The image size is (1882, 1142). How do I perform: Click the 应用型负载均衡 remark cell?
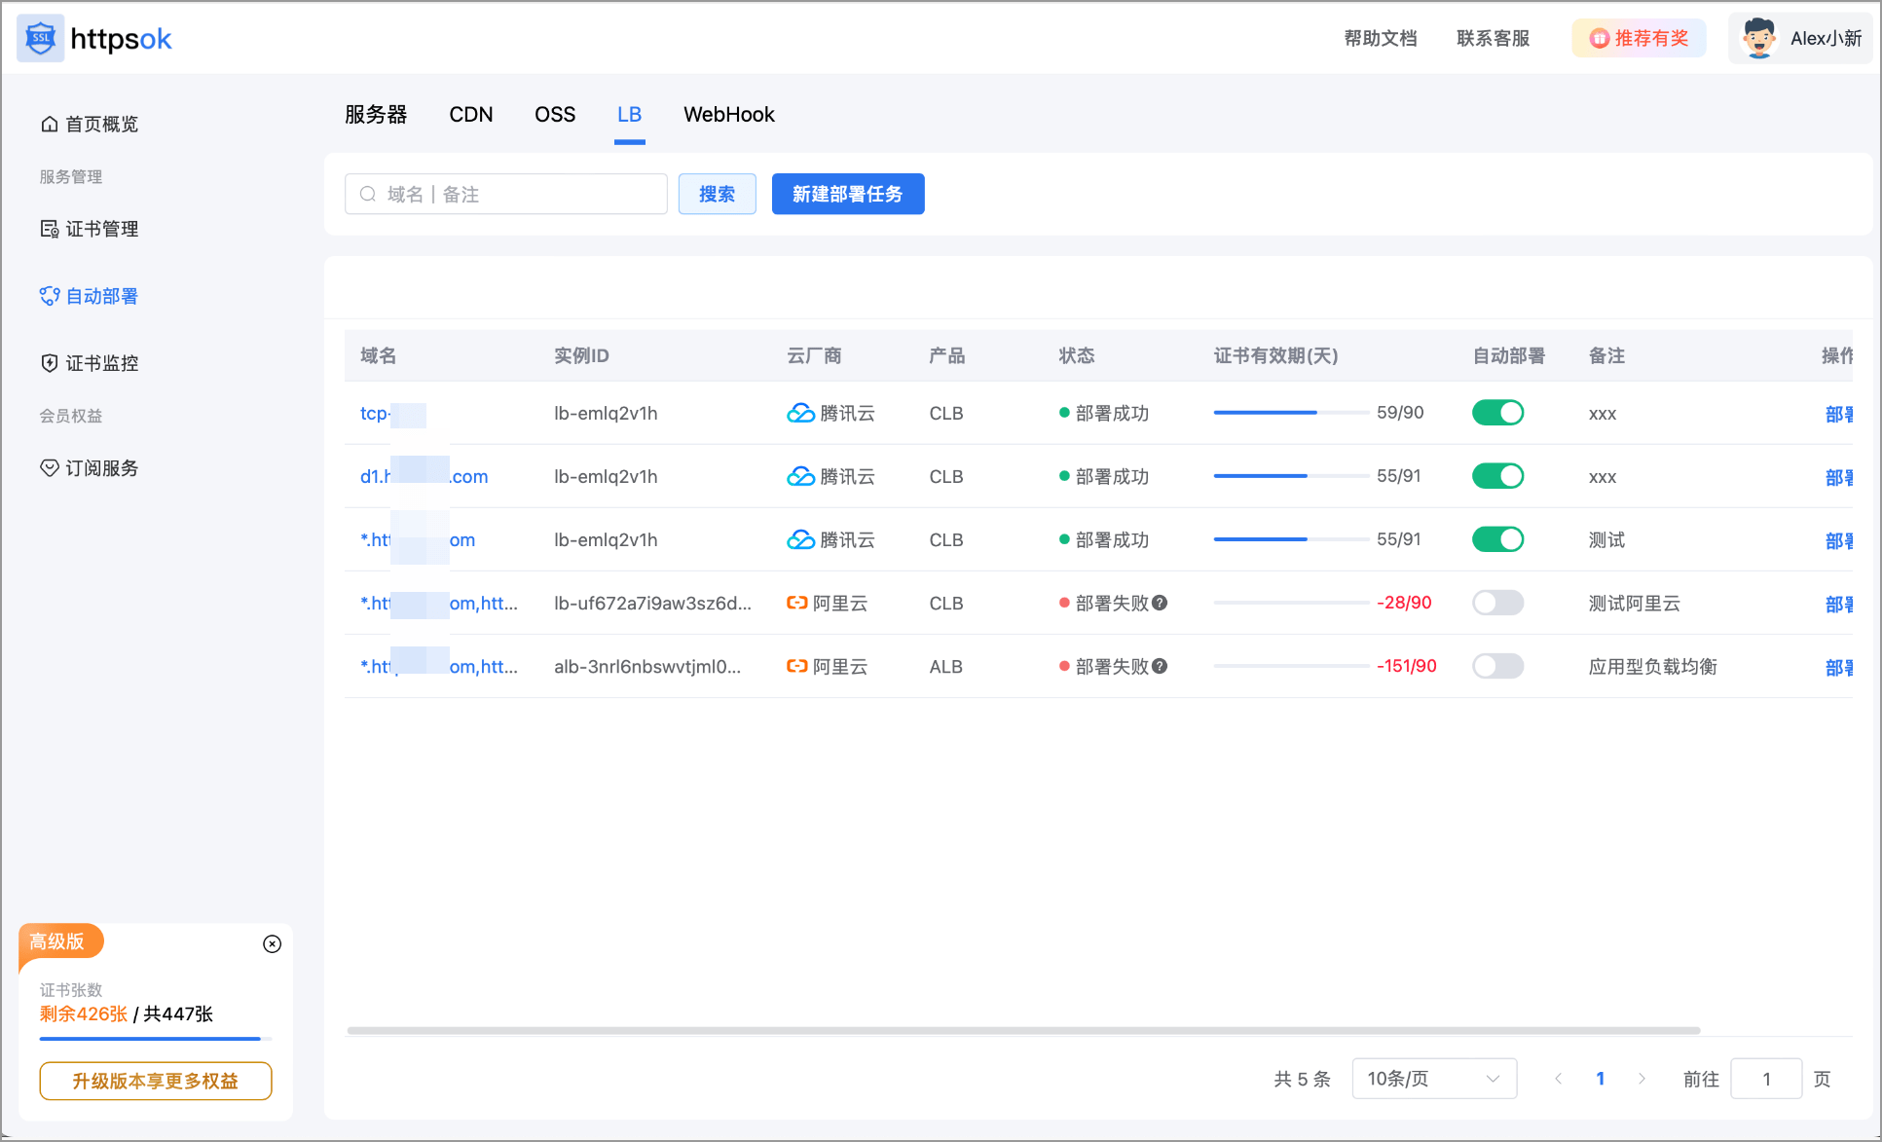[x=1652, y=666]
